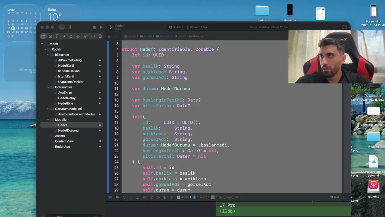Open the Debug navigator icon
Screen dimensions: 385x217
[85, 36]
